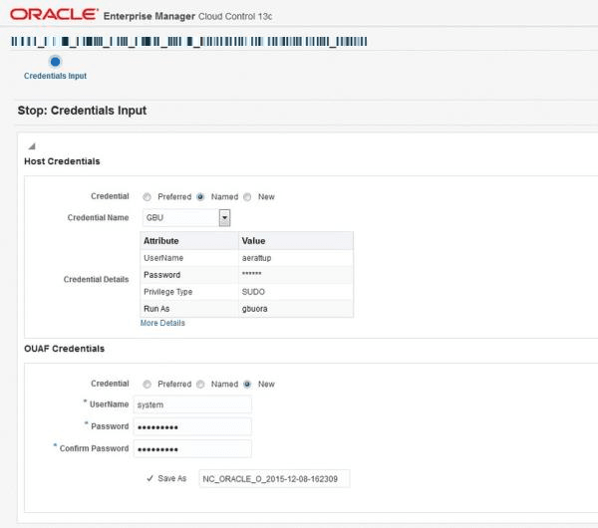Select the Run As attribute cell
The height and width of the screenshot is (528, 598).
click(x=189, y=309)
